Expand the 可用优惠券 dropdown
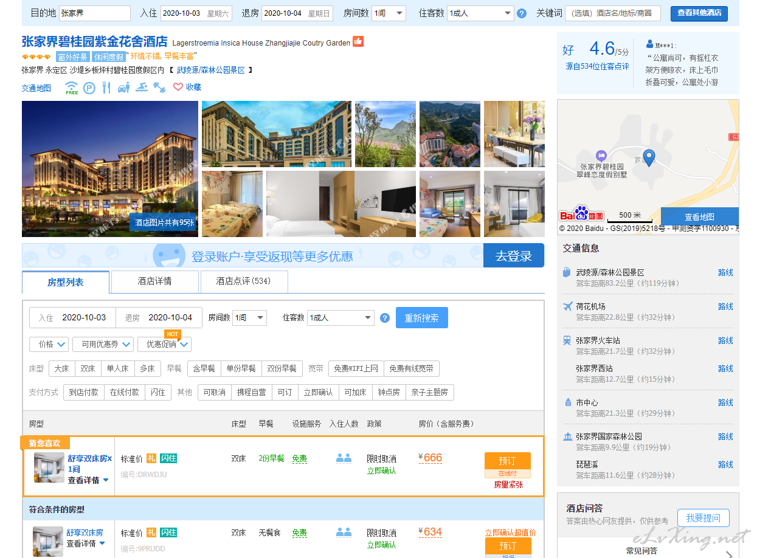 coord(103,344)
